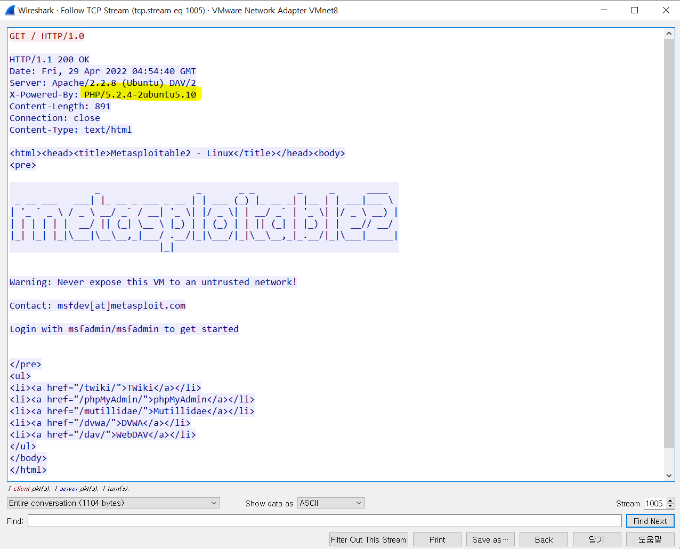Click the HTTP/1.1 200 OK response line
The width and height of the screenshot is (680, 549).
tap(50, 59)
